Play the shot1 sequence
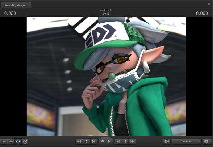This screenshot has height=147, width=213. click(x=109, y=141)
